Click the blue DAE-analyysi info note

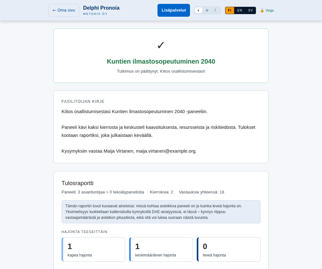161,212
